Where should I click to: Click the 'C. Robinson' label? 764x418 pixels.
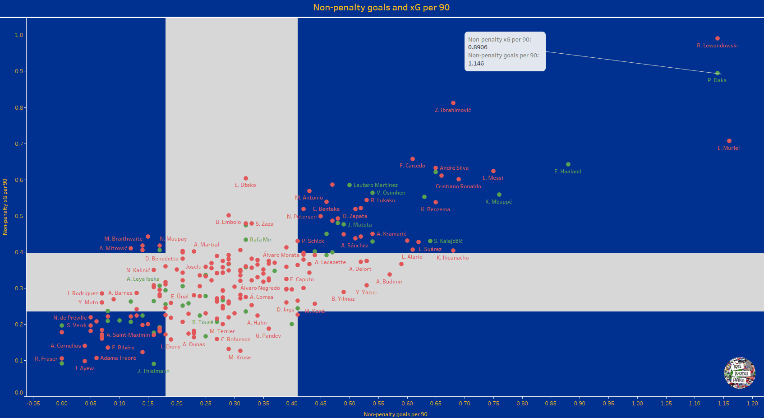click(x=236, y=339)
